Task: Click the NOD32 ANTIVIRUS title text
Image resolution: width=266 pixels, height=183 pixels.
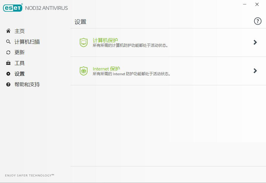Action: click(x=47, y=8)
